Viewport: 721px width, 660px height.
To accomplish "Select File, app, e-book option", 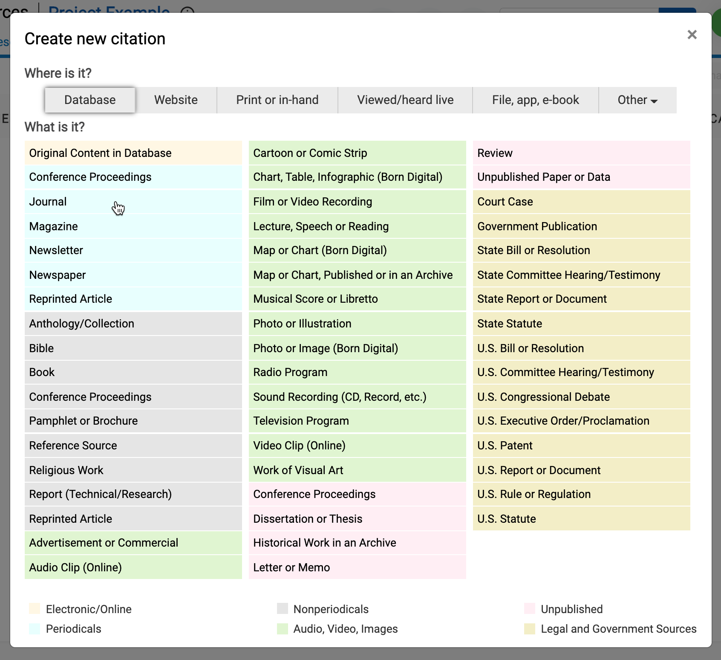I will pyautogui.click(x=536, y=100).
